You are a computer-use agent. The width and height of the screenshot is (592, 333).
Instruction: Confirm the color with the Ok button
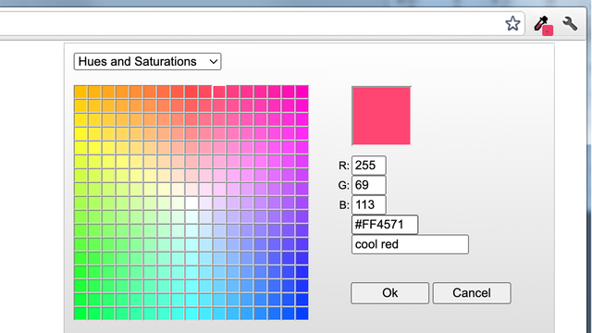(389, 293)
